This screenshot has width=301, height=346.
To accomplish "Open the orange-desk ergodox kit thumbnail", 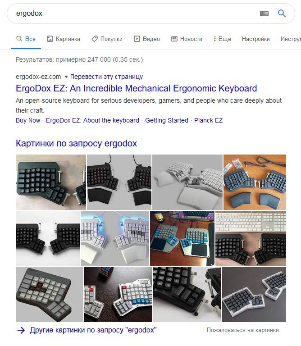I will [x=255, y=182].
